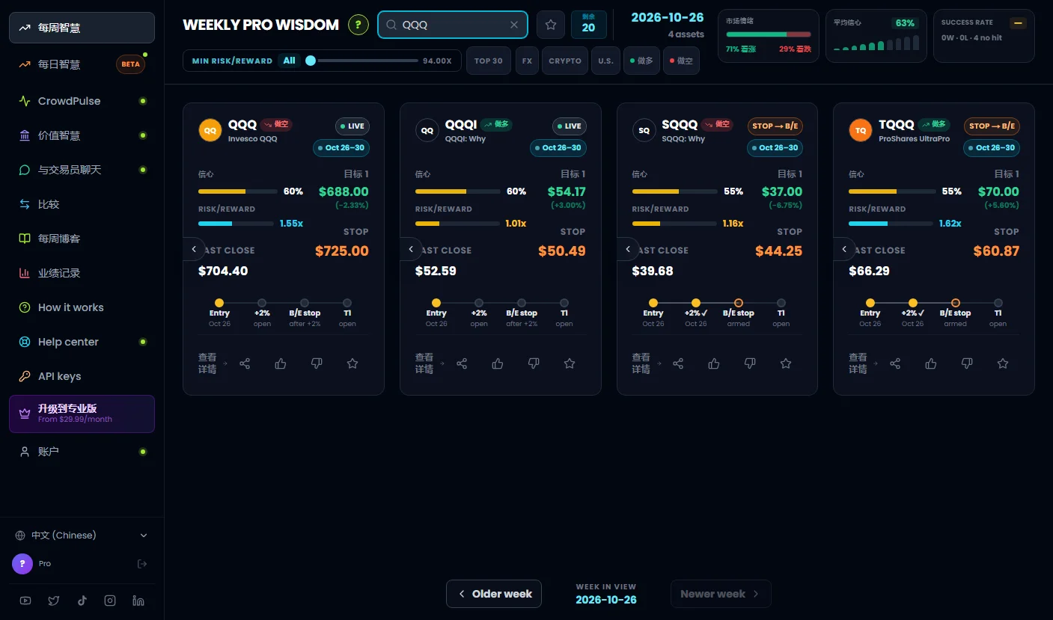Screen dimensions: 1053x620
Task: Adjust the min risk/reward slider handle
Action: (311, 61)
